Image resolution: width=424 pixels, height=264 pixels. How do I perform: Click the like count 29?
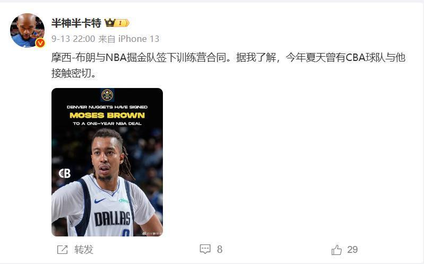(x=352, y=249)
